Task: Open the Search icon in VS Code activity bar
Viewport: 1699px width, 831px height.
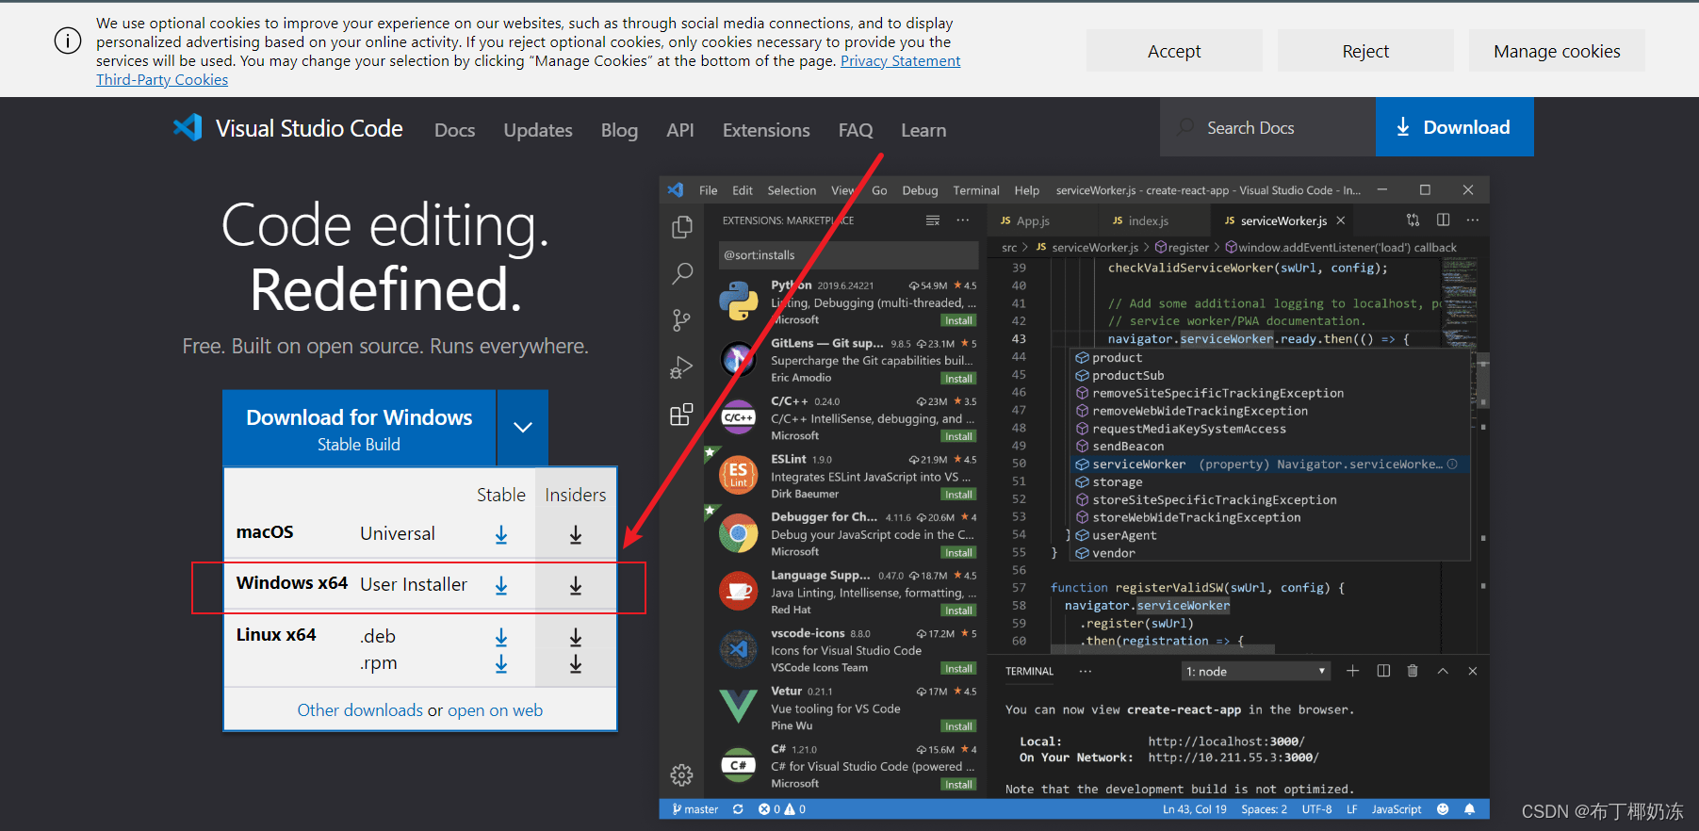Action: pyautogui.click(x=681, y=274)
